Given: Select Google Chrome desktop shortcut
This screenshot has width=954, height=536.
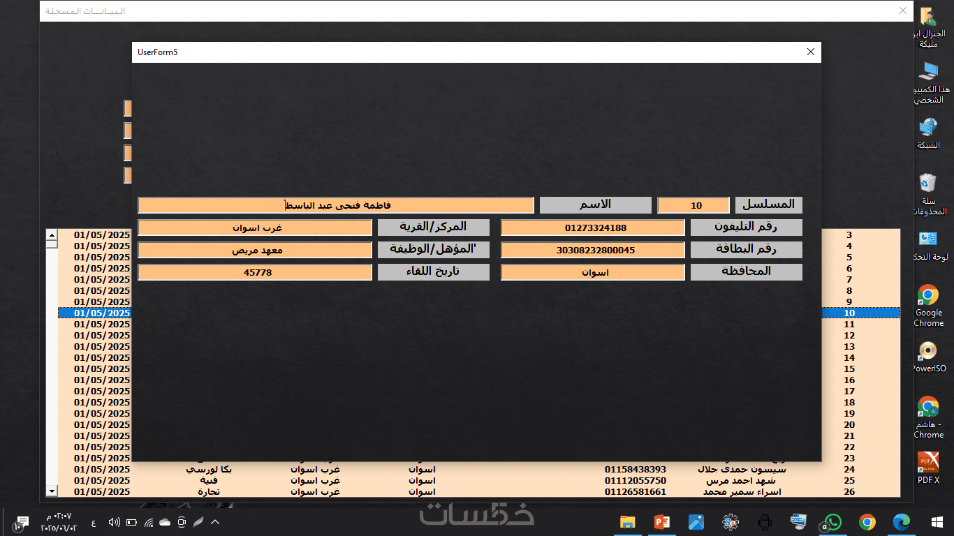Looking at the screenshot, I should pos(928,306).
